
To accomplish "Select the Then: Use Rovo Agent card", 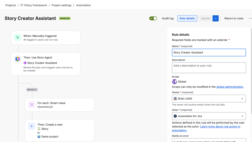I will click(46, 64).
